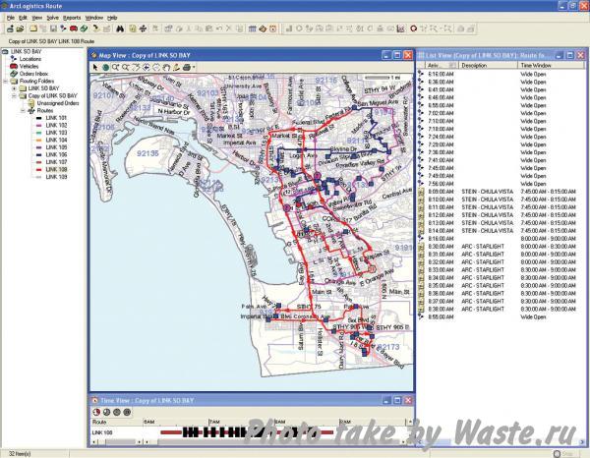The width and height of the screenshot is (590, 458).
Task: Open the View menu
Action: pyautogui.click(x=37, y=18)
